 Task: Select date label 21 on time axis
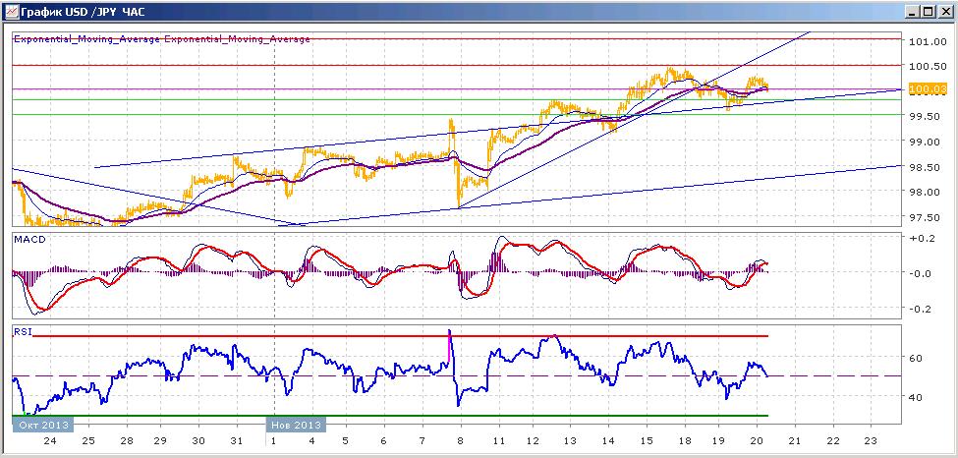click(x=795, y=441)
